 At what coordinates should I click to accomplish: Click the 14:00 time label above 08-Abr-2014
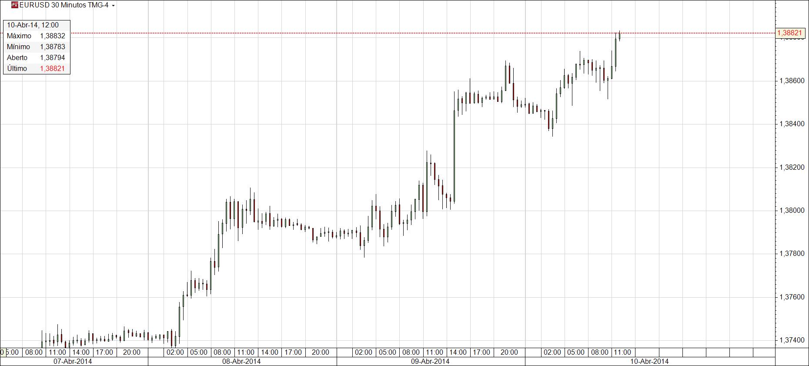[x=270, y=352]
